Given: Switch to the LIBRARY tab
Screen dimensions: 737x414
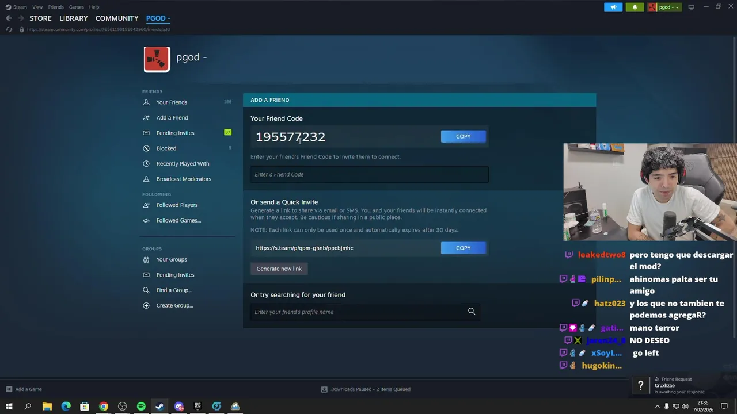Looking at the screenshot, I should (x=74, y=18).
